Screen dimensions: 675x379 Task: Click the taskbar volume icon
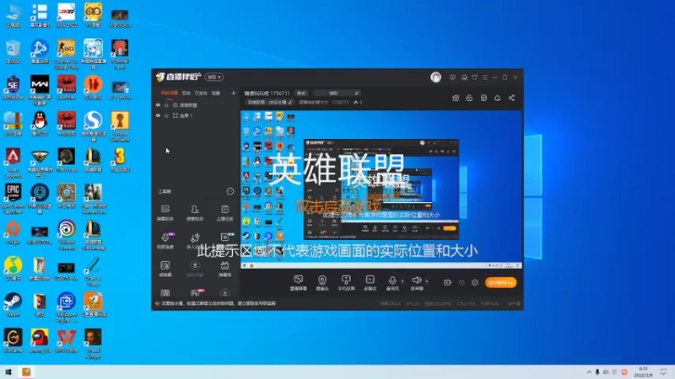point(606,372)
